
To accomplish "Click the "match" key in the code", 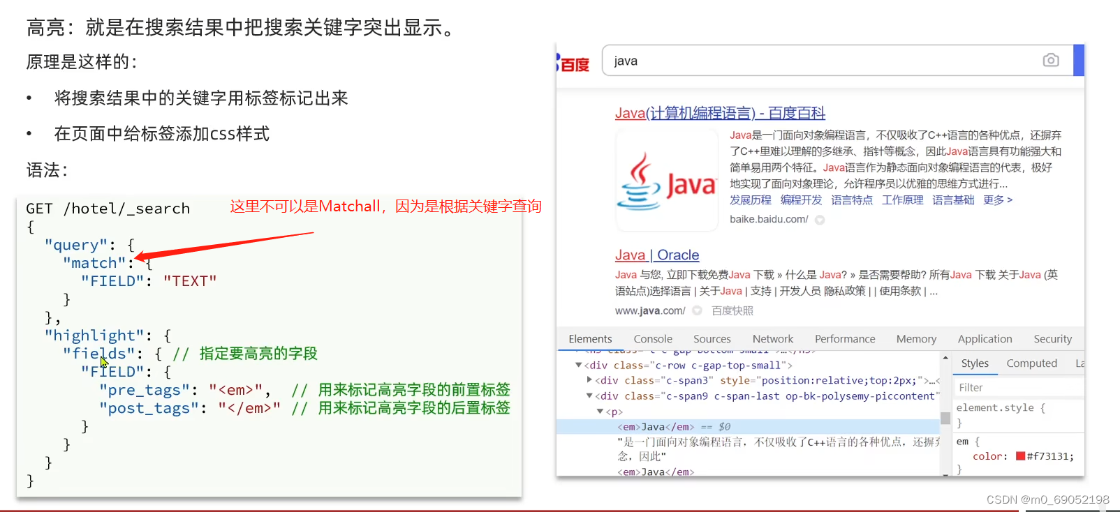I will coord(96,263).
